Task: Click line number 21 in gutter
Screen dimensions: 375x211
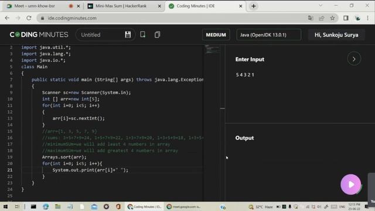Action: (10, 170)
